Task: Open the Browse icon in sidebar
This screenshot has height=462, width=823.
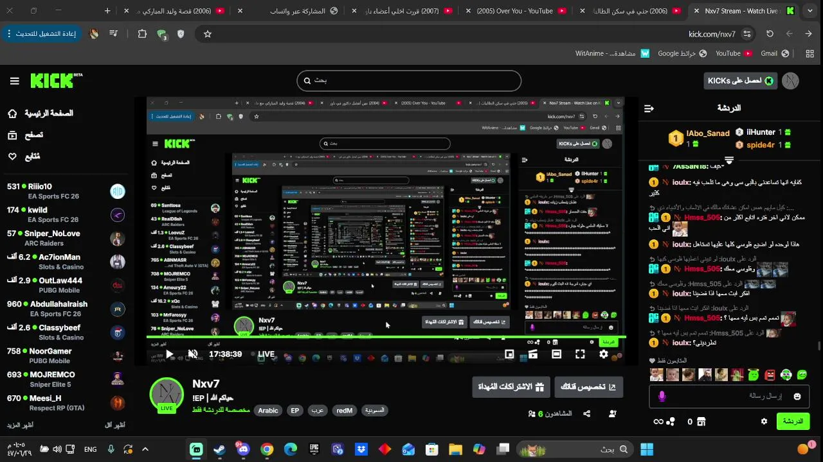Action: click(12, 135)
